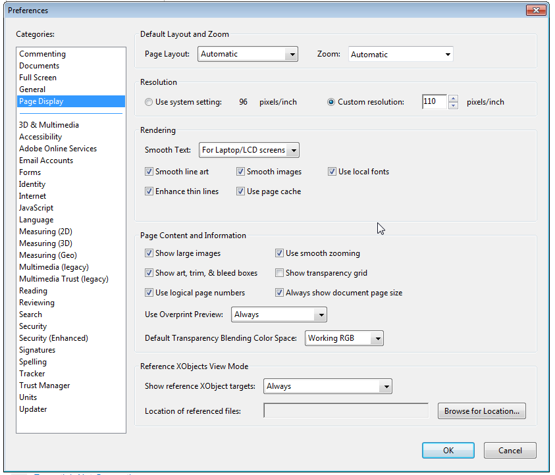Open the Page Layout dropdown
This screenshot has height=475, width=555.
pos(248,54)
